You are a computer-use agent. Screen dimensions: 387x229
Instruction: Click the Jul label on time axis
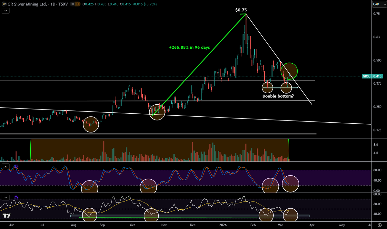[42, 224]
